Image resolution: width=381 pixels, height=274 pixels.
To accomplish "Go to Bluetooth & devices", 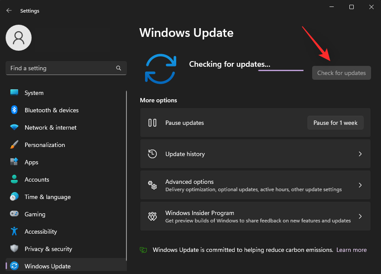I will [x=66, y=110].
